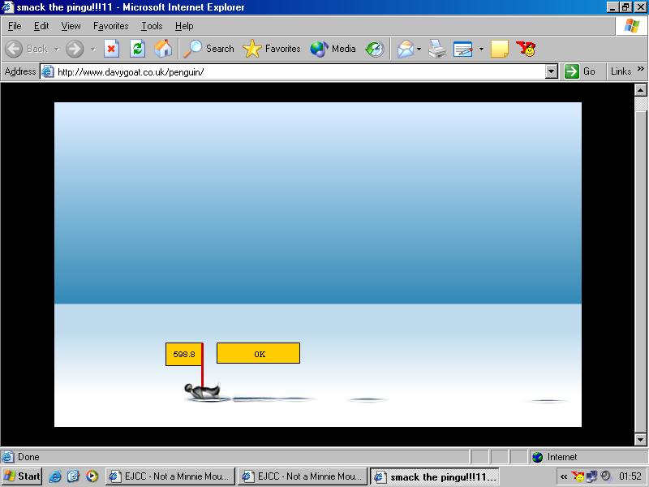Click the Windows flag logo throbber
Image resolution: width=649 pixels, height=487 pixels.
pyautogui.click(x=632, y=26)
